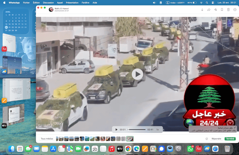239x155 pixels.
Task: React with the emoji smiley icon
Action: (x=207, y=139)
